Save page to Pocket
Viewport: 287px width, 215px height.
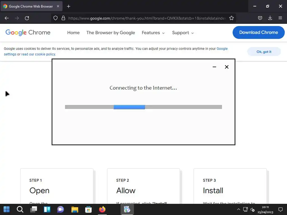(x=260, y=18)
